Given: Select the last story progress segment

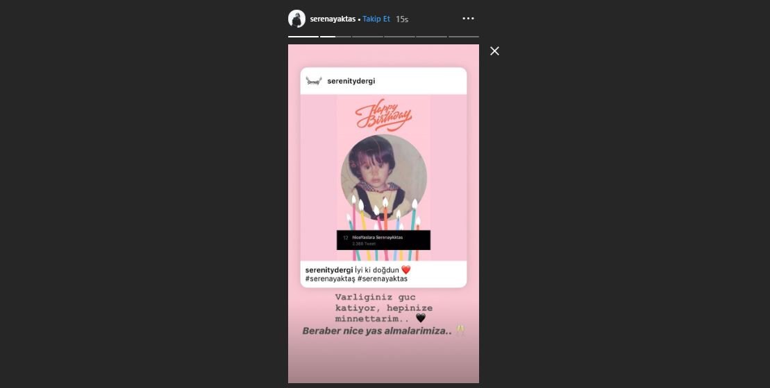Looking at the screenshot, I should click(x=464, y=36).
